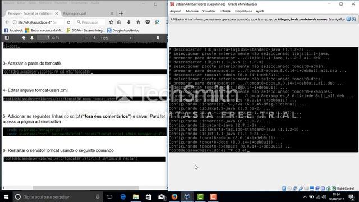
Task: Zoom out the PDF with minus
Action: (x=86, y=38)
